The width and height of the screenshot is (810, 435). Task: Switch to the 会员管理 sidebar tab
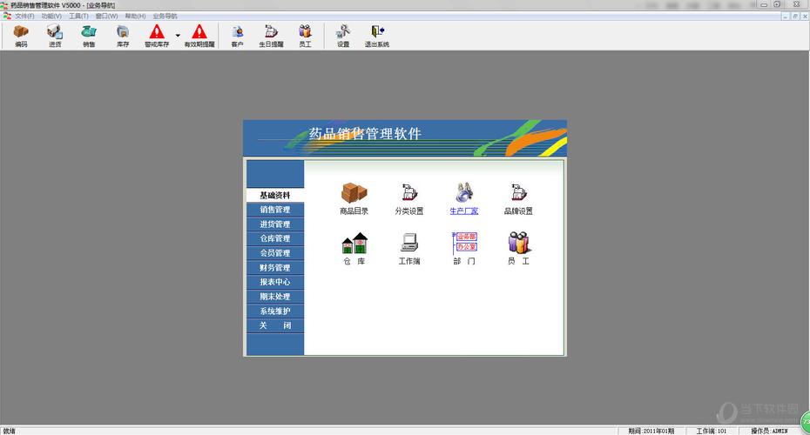pos(275,253)
